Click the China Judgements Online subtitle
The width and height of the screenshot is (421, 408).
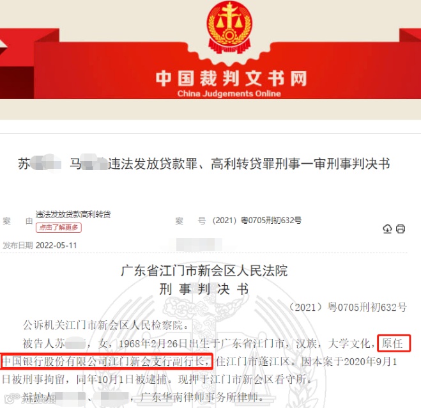229,93
